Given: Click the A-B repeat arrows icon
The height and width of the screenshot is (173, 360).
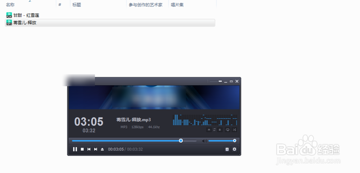Looking at the screenshot, I should click(215, 130).
